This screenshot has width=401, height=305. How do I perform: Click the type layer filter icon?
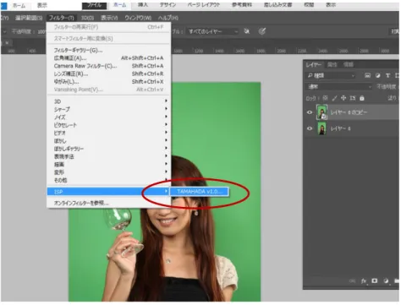coord(387,75)
